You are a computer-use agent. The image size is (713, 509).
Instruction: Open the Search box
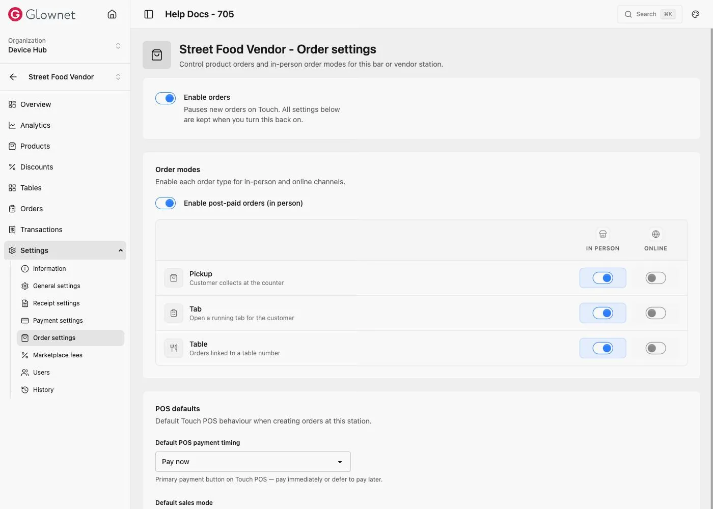[x=650, y=14]
